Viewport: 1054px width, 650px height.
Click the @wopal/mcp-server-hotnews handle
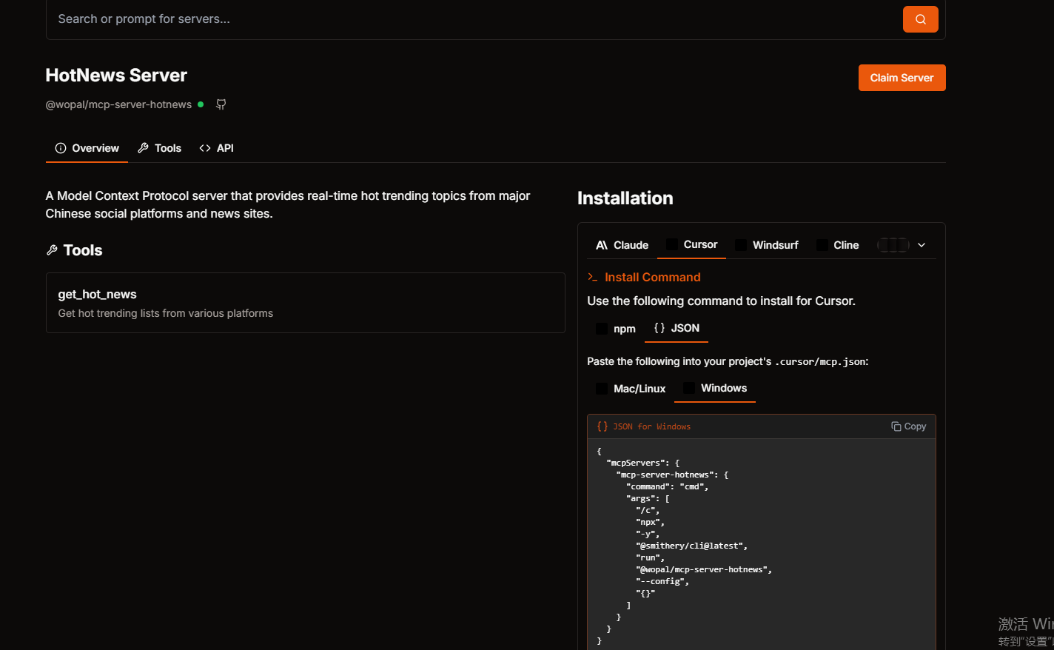click(x=118, y=104)
